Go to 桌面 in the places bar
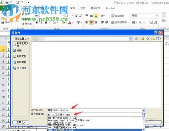Image resolution: width=169 pixels, height=131 pixels. (17, 50)
